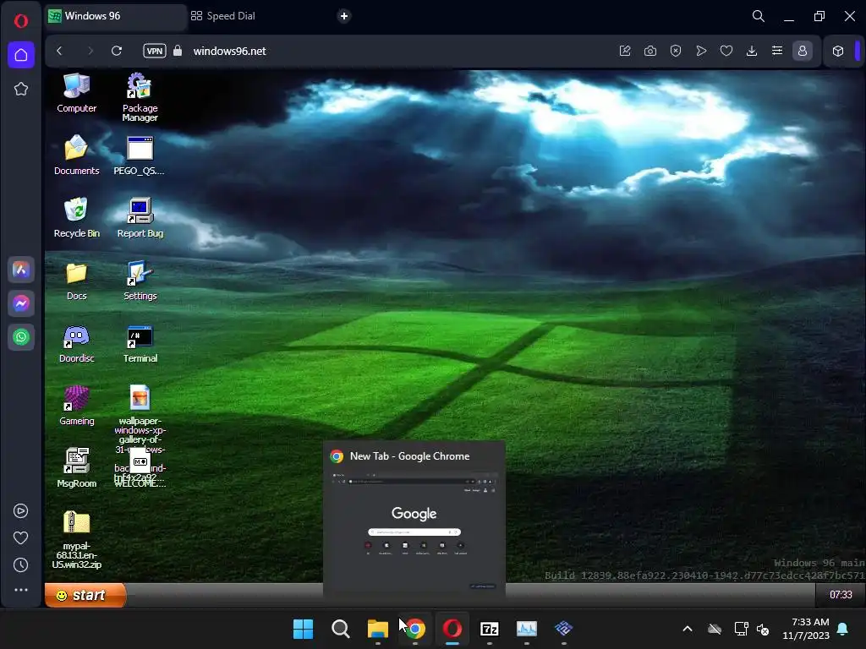Open 7-Zip from the taskbar

click(490, 629)
